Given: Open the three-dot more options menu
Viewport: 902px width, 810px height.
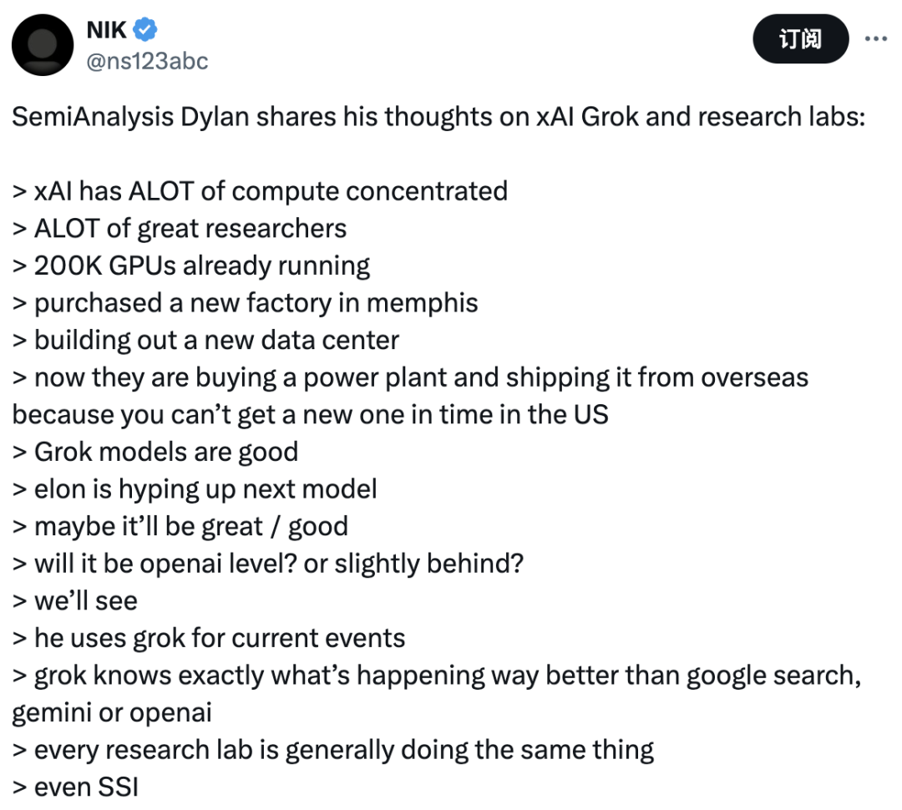Looking at the screenshot, I should pyautogui.click(x=875, y=38).
